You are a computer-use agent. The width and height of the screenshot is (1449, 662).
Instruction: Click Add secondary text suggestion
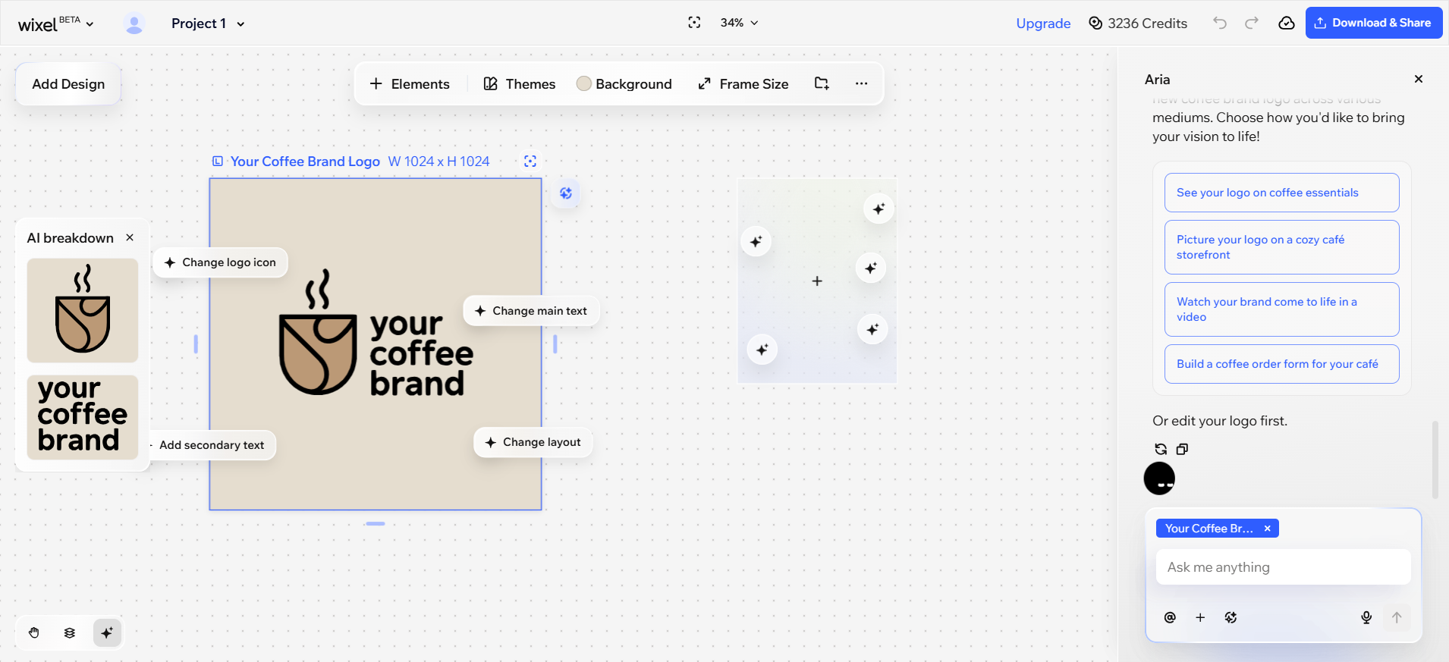click(x=211, y=445)
